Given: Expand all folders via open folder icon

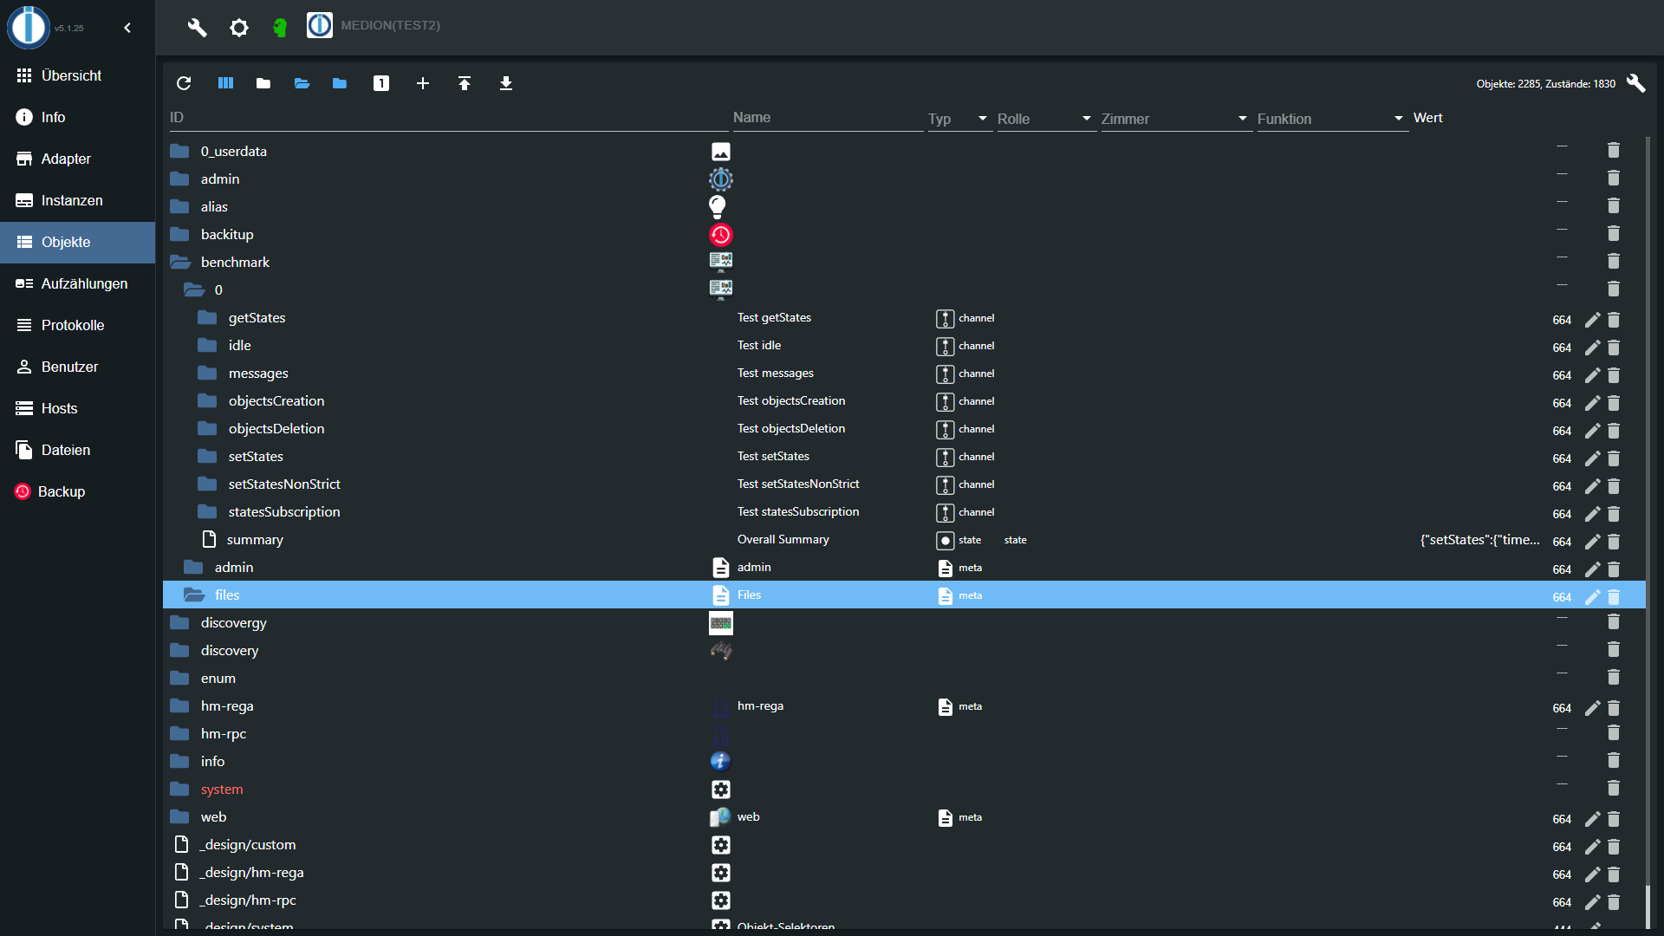Looking at the screenshot, I should (301, 83).
